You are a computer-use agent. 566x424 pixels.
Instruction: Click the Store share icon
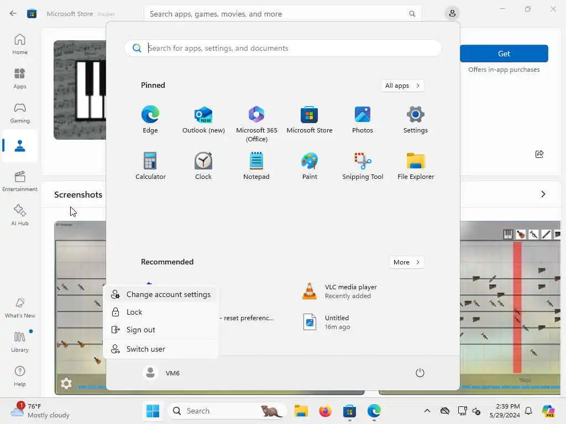click(x=539, y=155)
